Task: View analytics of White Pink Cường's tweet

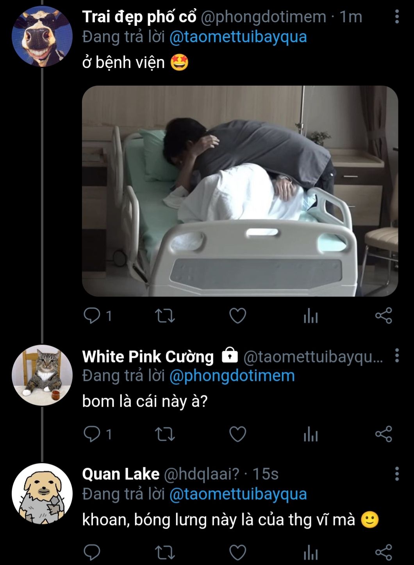Action: [x=310, y=434]
